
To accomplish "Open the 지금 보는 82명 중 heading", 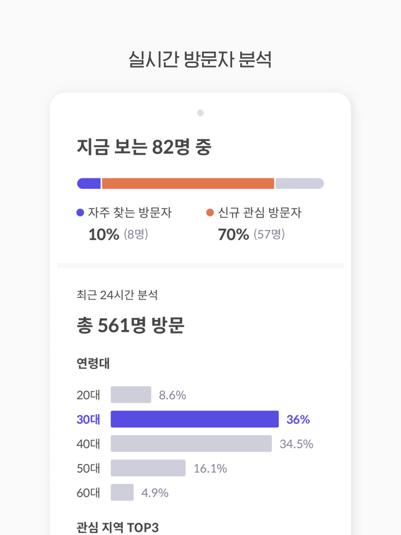I will 144,147.
